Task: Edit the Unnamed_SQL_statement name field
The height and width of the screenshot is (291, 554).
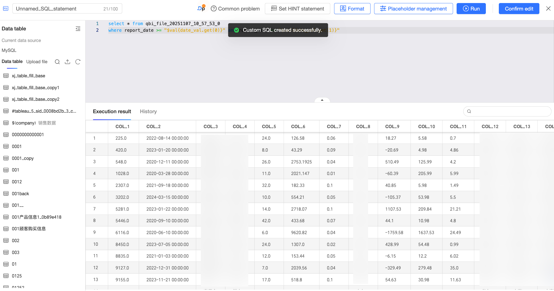Action: 67,9
